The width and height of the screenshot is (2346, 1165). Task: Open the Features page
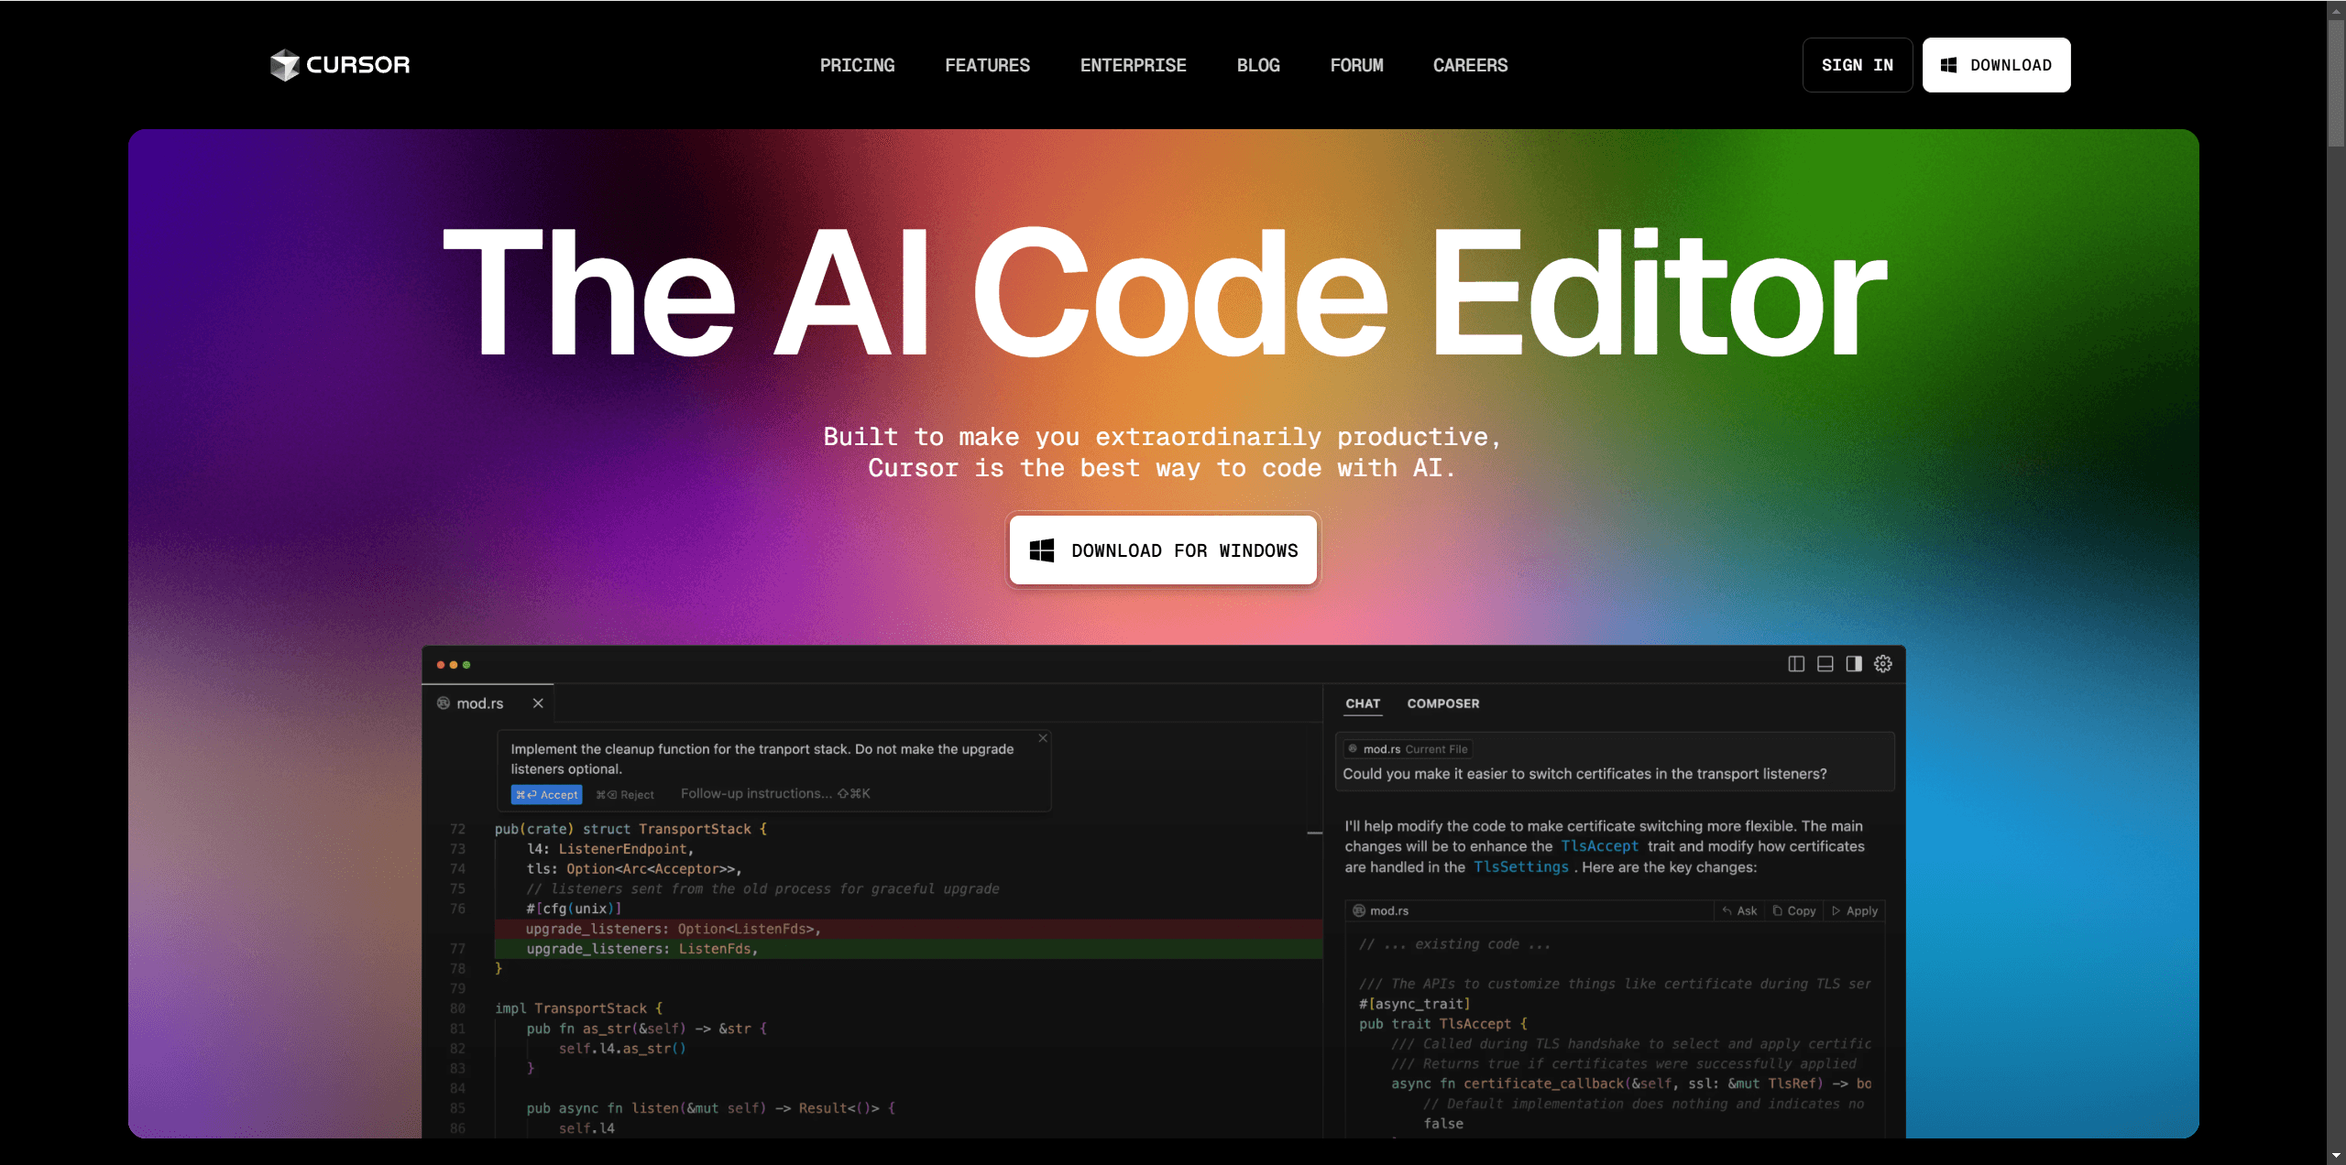987,65
